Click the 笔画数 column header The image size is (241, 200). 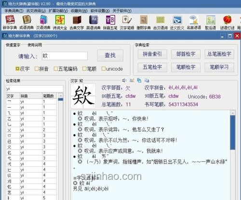pyautogui.click(x=49, y=96)
